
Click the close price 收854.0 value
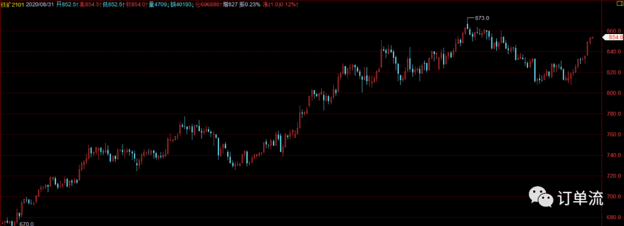pyautogui.click(x=137, y=5)
